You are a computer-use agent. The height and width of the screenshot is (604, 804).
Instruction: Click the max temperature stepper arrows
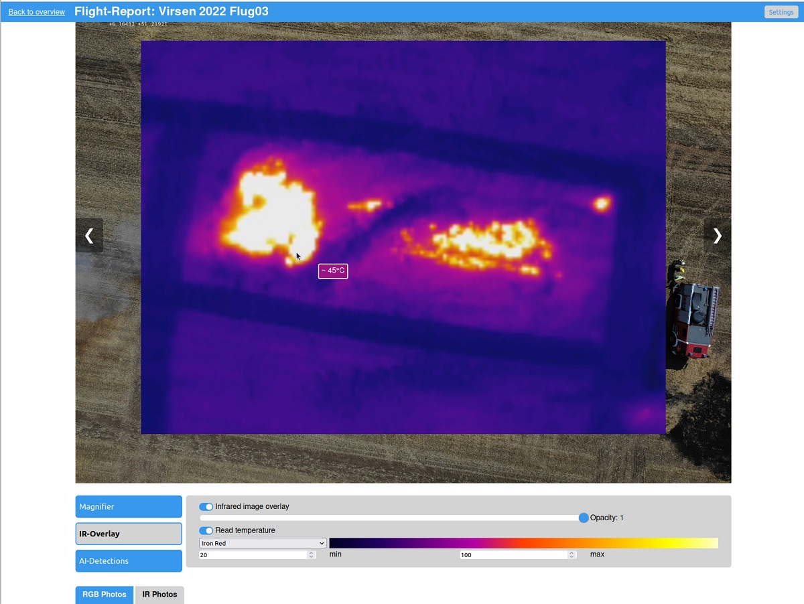pos(572,555)
